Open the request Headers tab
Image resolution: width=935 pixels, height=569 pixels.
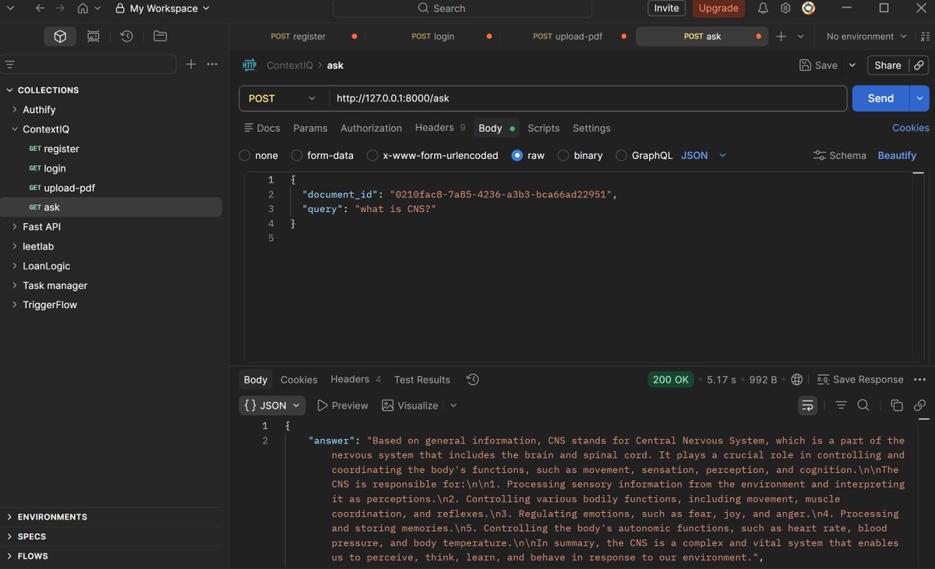pyautogui.click(x=440, y=128)
